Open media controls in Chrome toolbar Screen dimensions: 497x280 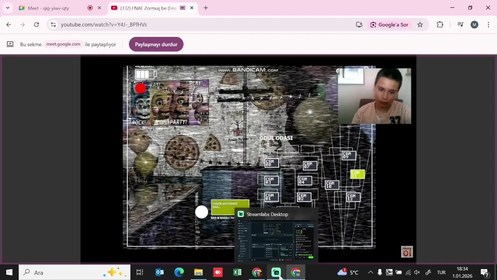pos(461,24)
